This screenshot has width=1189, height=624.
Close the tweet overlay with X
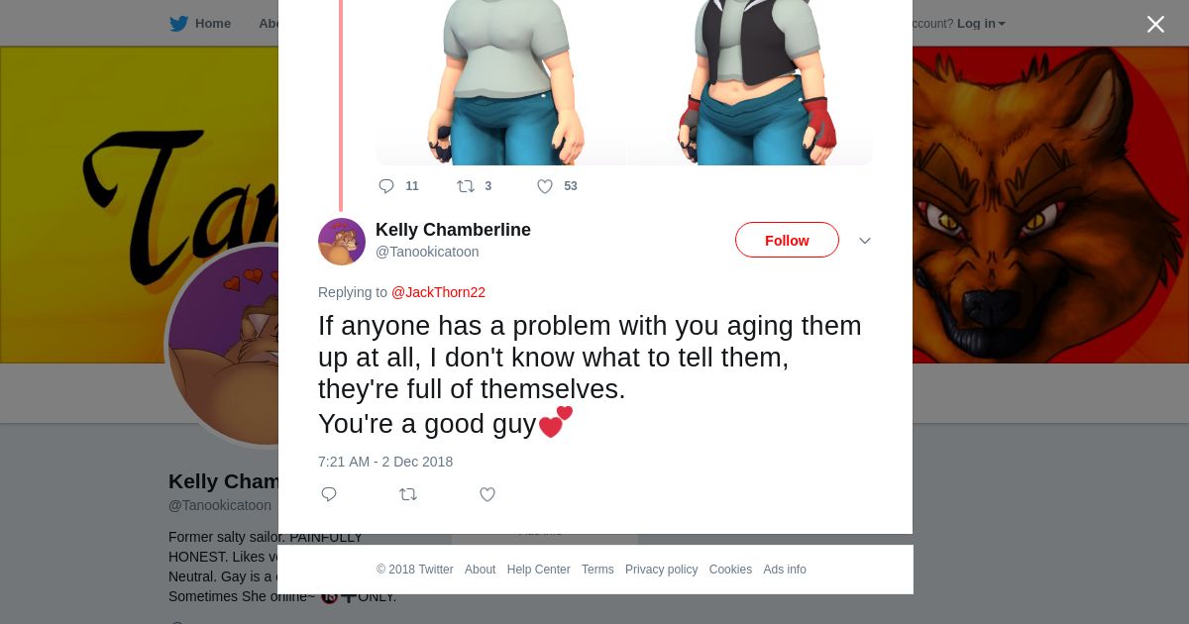tap(1155, 24)
